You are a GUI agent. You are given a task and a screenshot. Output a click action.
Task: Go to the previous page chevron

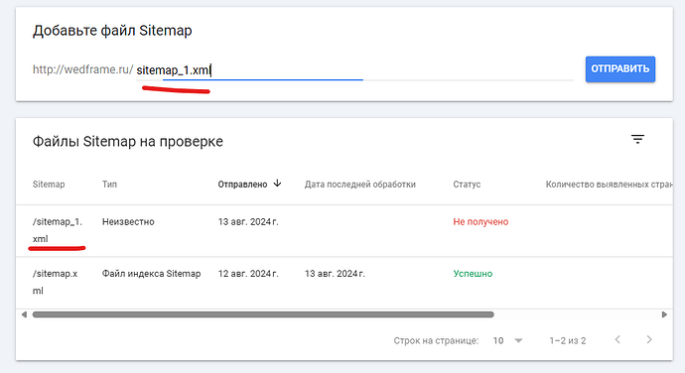[617, 340]
